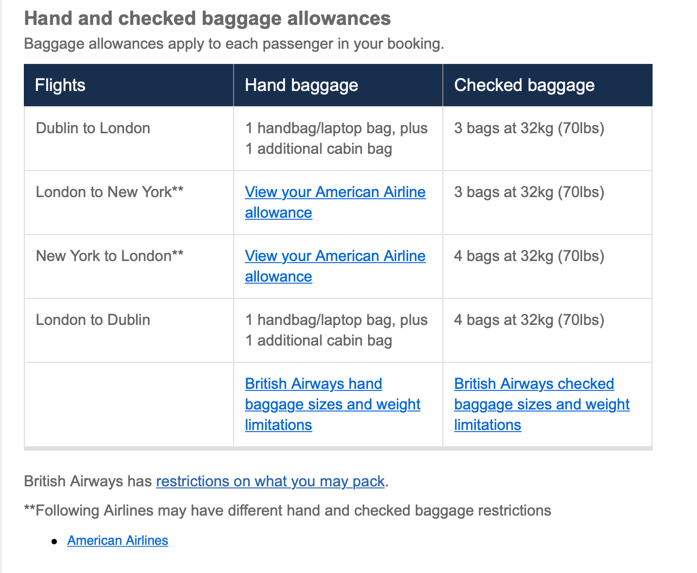Select the 3 bags at 32kg cell for Dublin to London
This screenshot has width=697, height=573.
coord(529,128)
